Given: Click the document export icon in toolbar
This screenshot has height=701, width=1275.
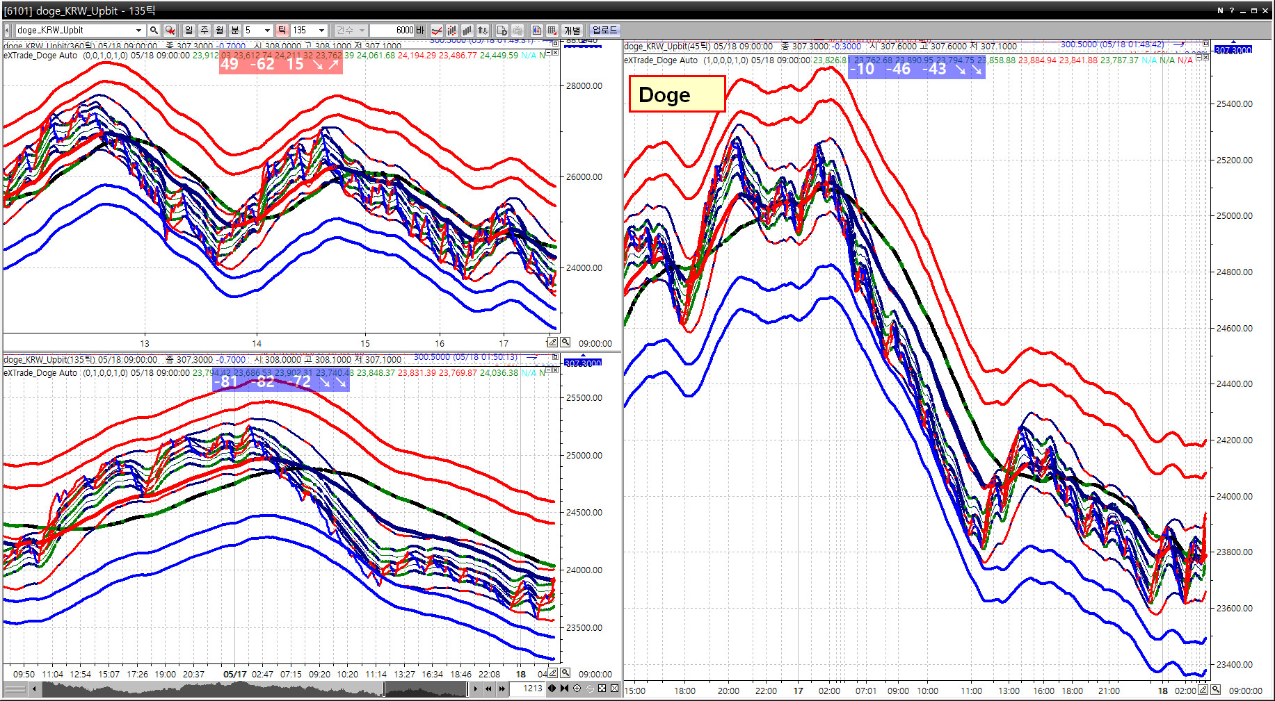Looking at the screenshot, I should click(x=502, y=30).
